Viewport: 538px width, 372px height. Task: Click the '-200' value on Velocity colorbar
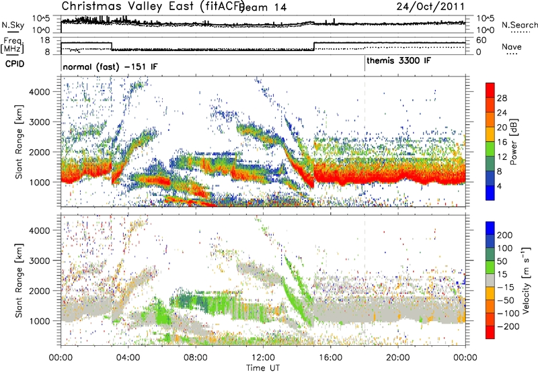click(508, 326)
